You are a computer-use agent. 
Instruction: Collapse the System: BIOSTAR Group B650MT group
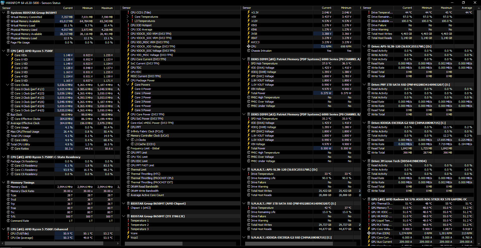pos(4,12)
